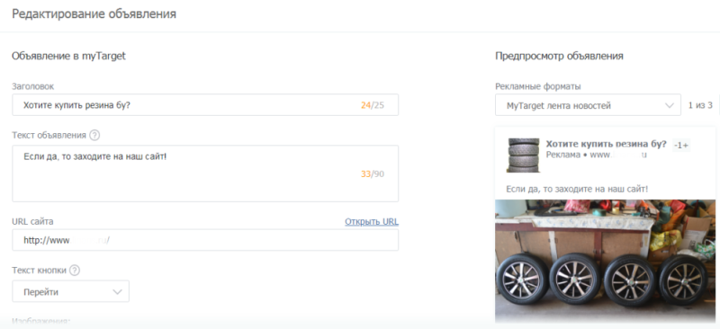Image resolution: width=720 pixels, height=329 pixels.
Task: Click the 1 из 3 format counter
Action: coord(700,105)
